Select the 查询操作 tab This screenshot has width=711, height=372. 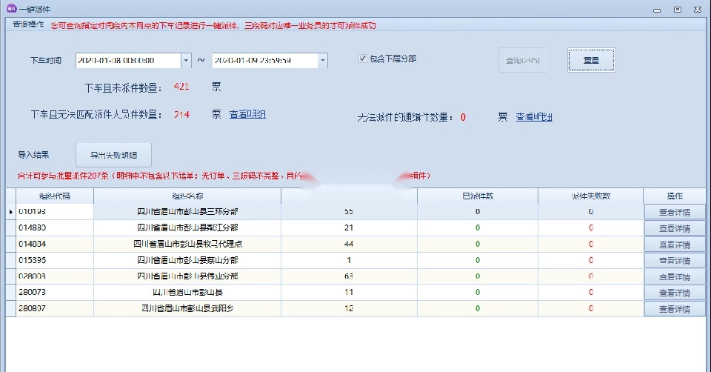tap(28, 24)
